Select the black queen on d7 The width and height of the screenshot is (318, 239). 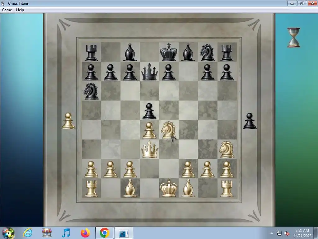pos(149,72)
